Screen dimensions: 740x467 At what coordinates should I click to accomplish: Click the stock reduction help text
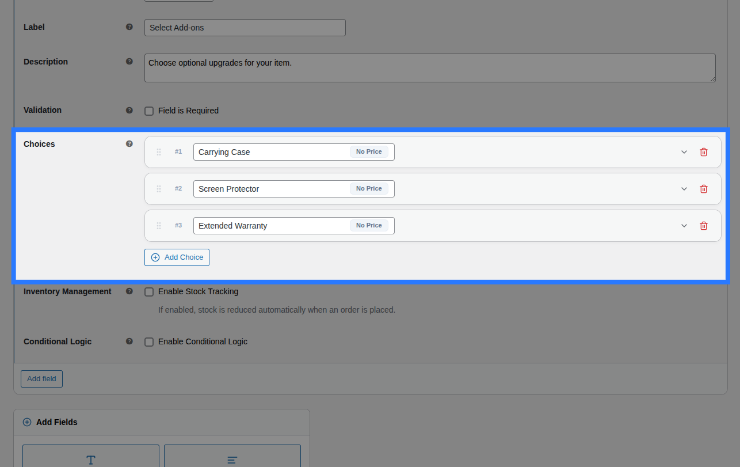pyautogui.click(x=277, y=310)
